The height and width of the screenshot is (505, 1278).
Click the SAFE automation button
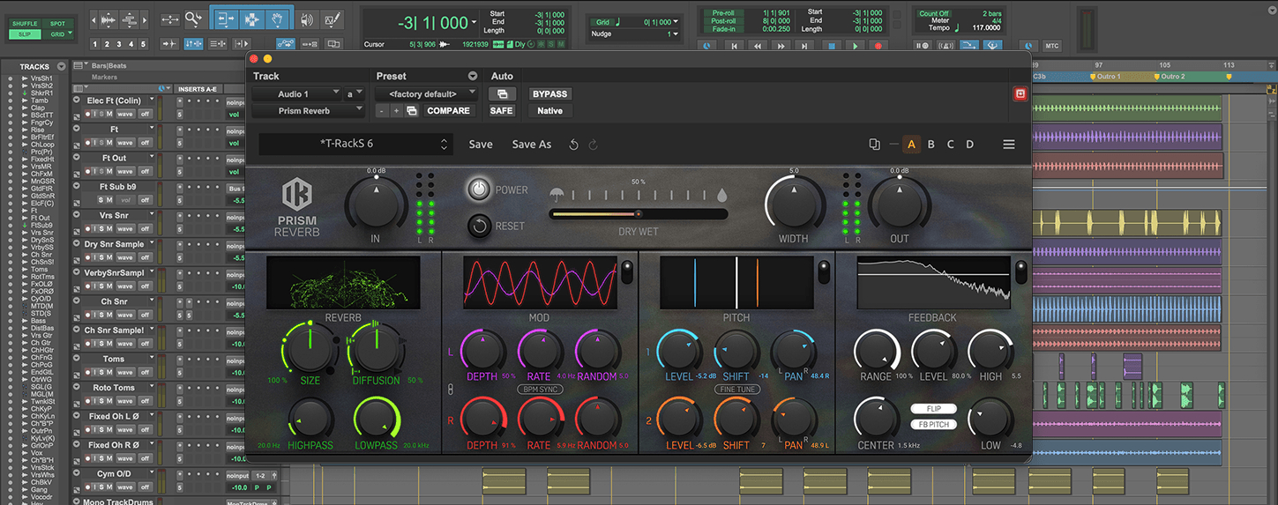point(501,111)
